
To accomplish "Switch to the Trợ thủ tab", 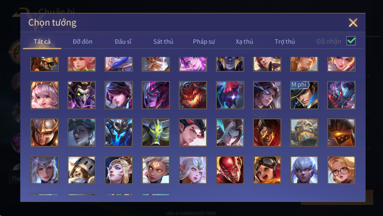I will [x=285, y=41].
